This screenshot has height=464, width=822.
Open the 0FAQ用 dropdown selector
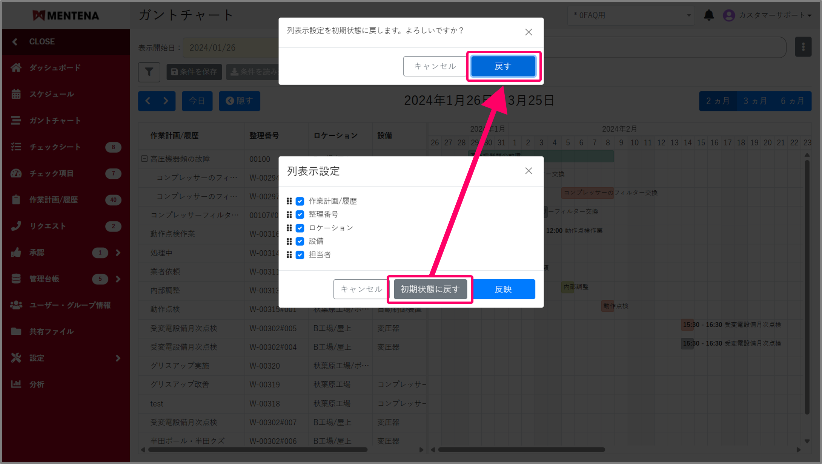pos(631,15)
